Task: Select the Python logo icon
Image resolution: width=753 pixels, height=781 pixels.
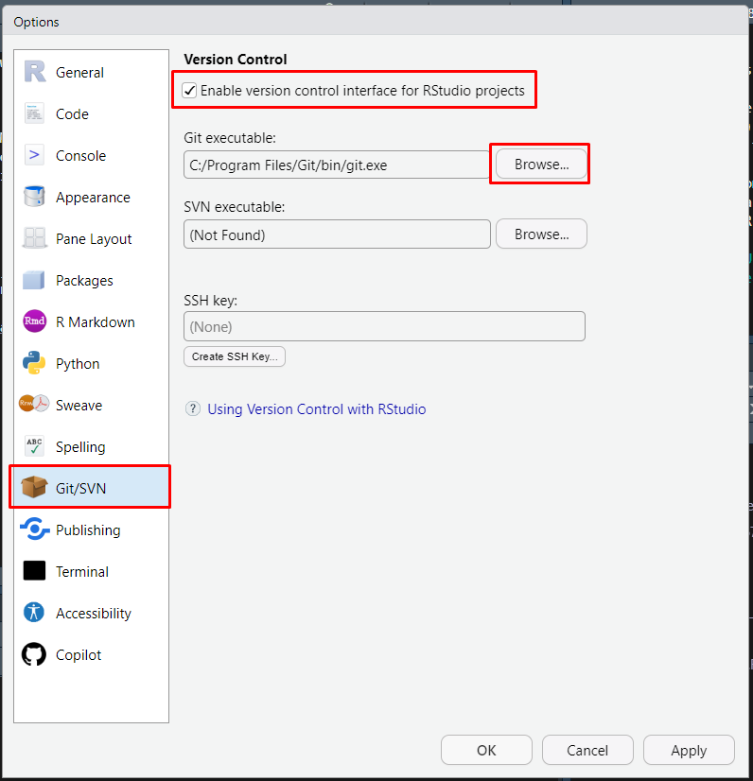Action: click(35, 364)
